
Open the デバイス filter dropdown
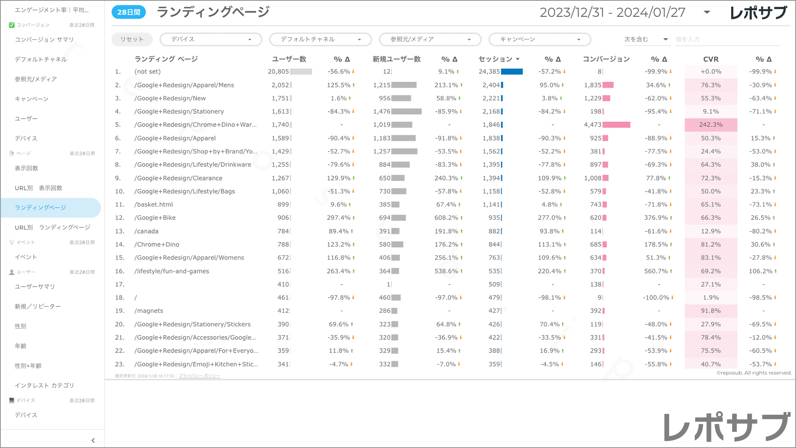click(x=211, y=39)
